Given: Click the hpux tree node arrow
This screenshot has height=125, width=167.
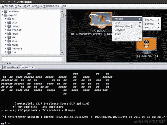Looking at the screenshot, I should (x=6, y=33).
